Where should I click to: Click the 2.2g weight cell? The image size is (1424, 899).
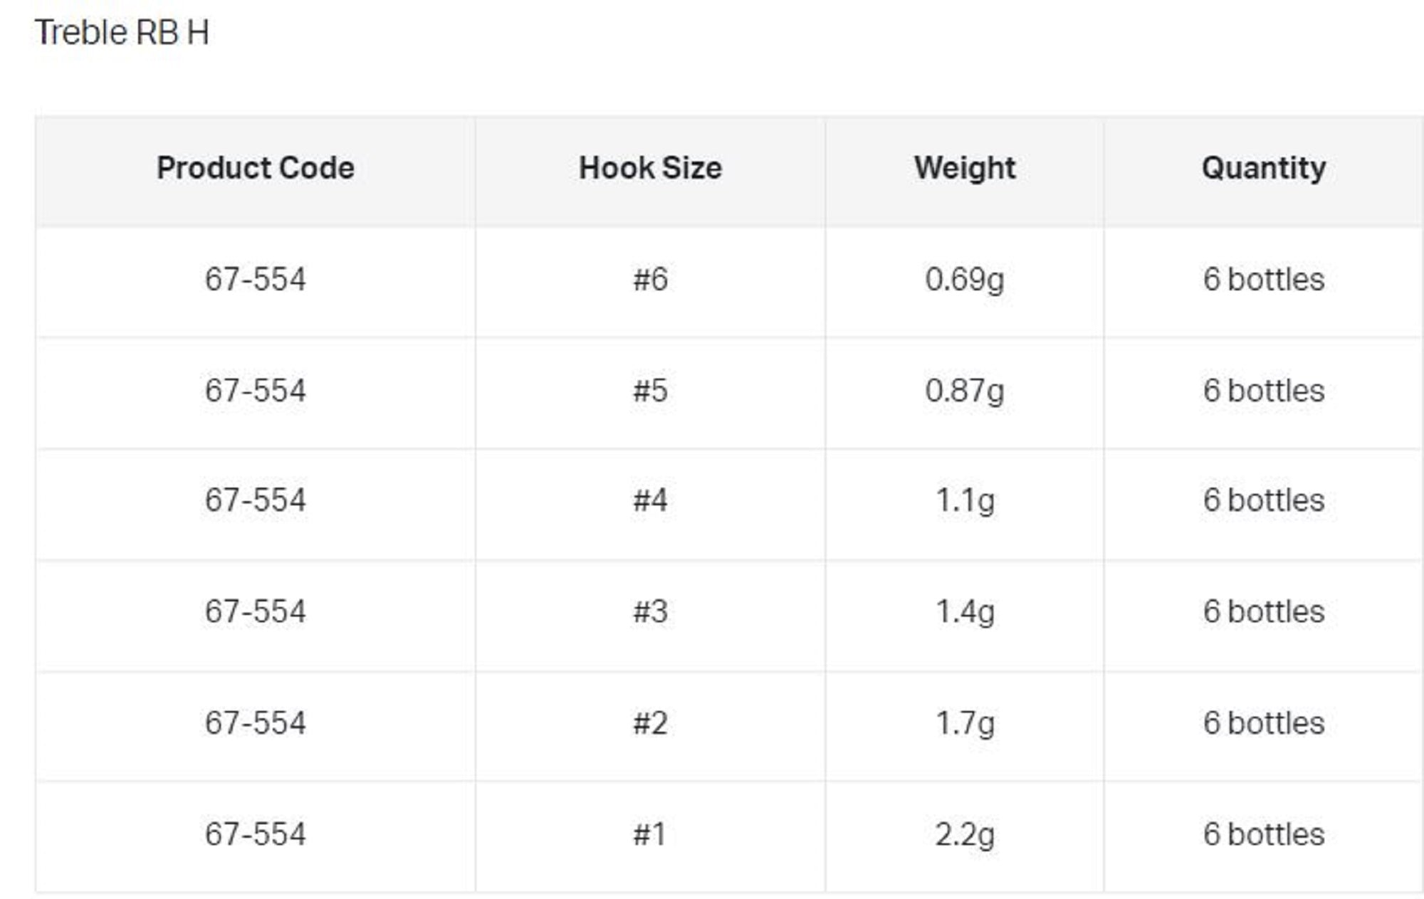[964, 834]
